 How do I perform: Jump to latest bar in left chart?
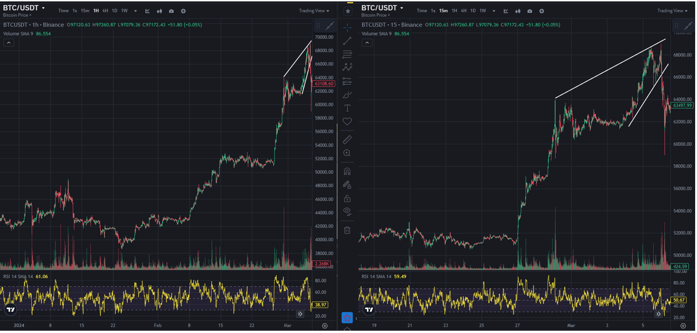(x=300, y=314)
